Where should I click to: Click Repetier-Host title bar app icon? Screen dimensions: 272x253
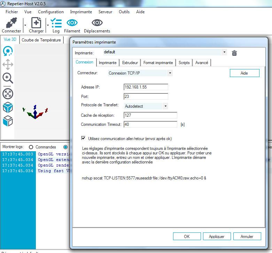pyautogui.click(x=3, y=3)
